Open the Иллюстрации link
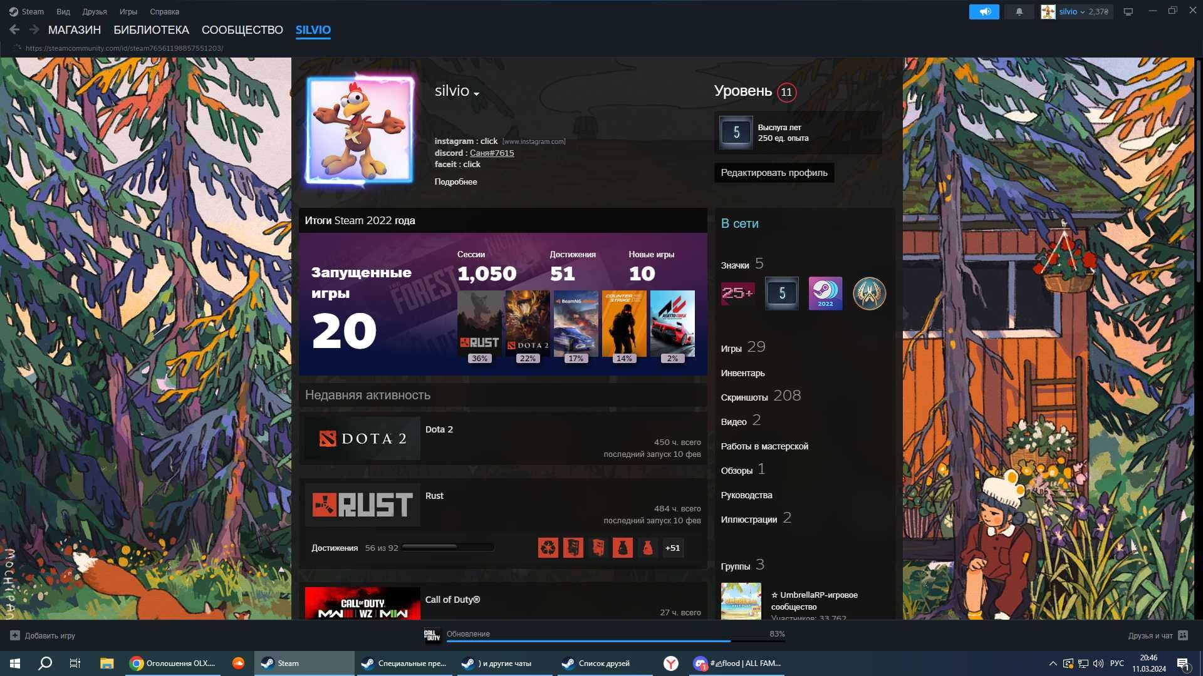Viewport: 1203px width, 676px height. (x=756, y=518)
